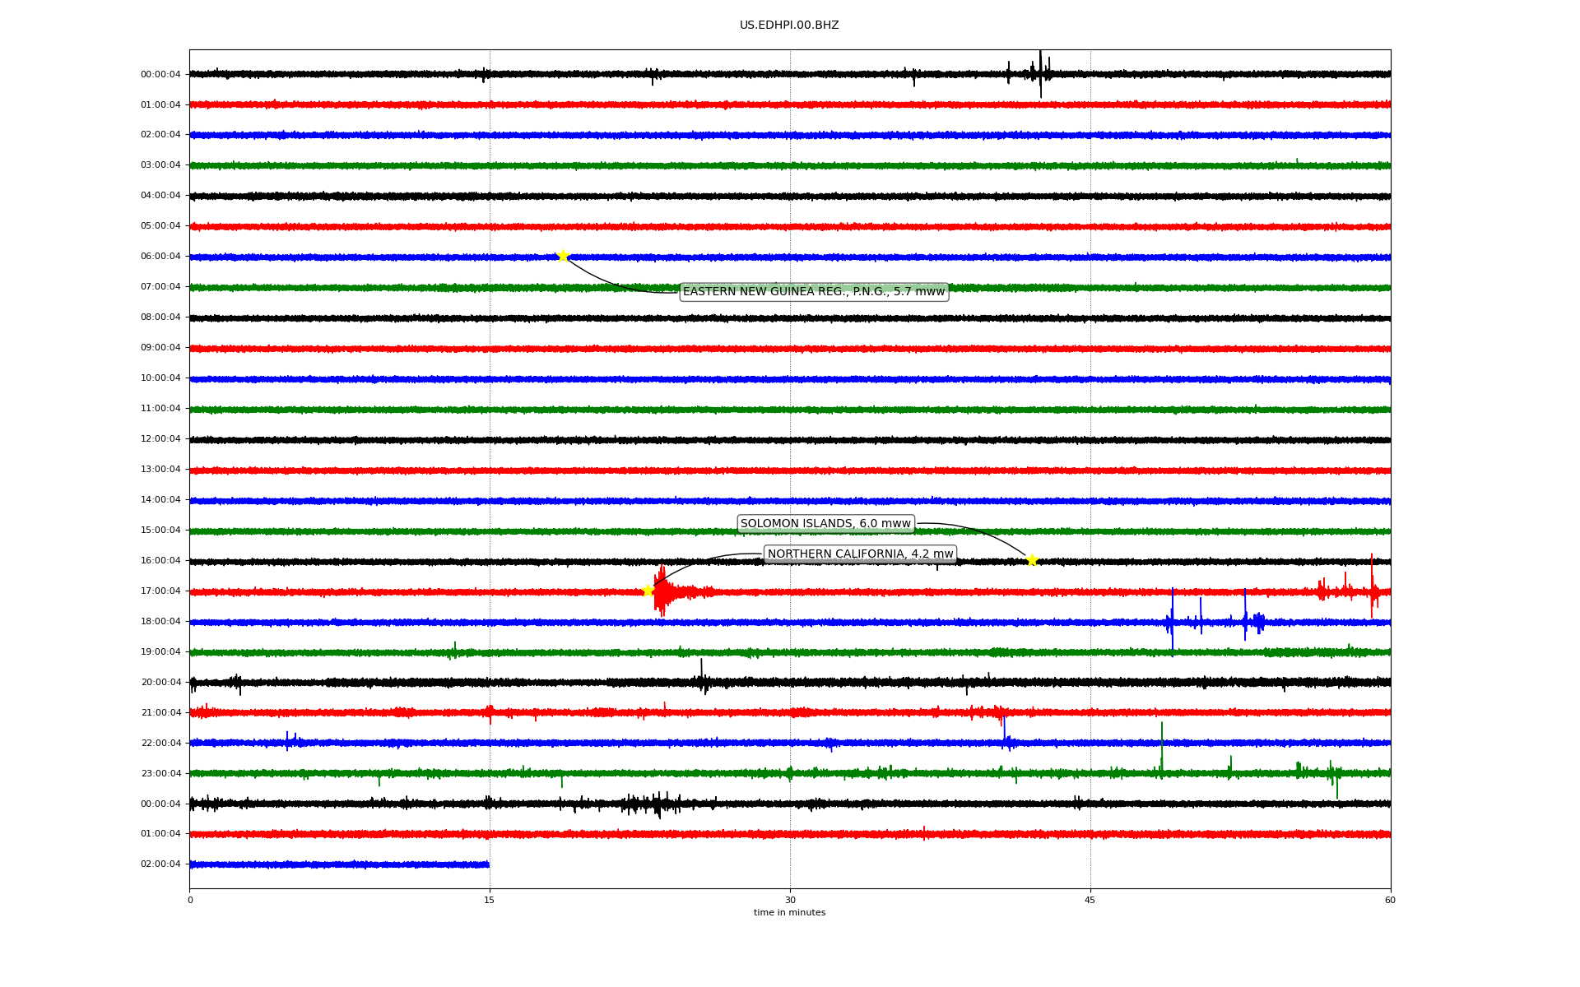The width and height of the screenshot is (1580, 987).
Task: Click the SOLOMON ISLANDS 6.0 mww label
Action: (825, 524)
